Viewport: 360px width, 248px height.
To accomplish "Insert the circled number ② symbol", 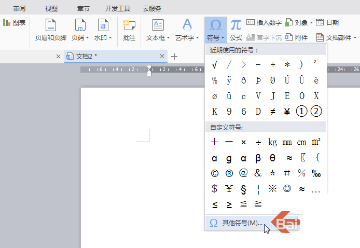I will coord(316,112).
